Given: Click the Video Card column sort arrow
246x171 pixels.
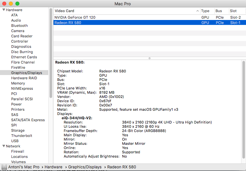Looking at the screenshot, I should point(197,11).
